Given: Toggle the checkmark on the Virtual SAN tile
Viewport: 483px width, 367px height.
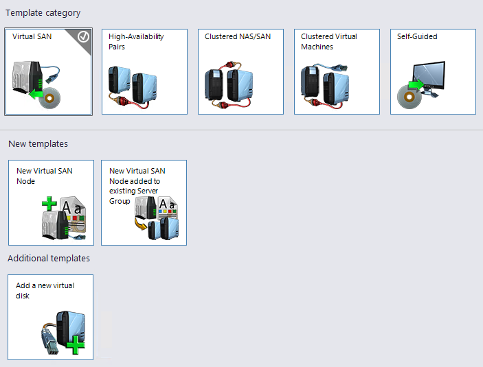Looking at the screenshot, I should [x=84, y=37].
